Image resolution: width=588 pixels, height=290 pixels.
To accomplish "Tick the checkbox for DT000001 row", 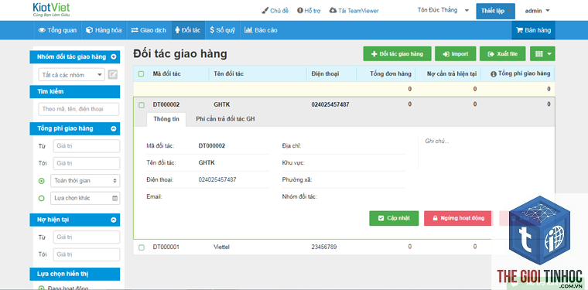I will tap(142, 247).
